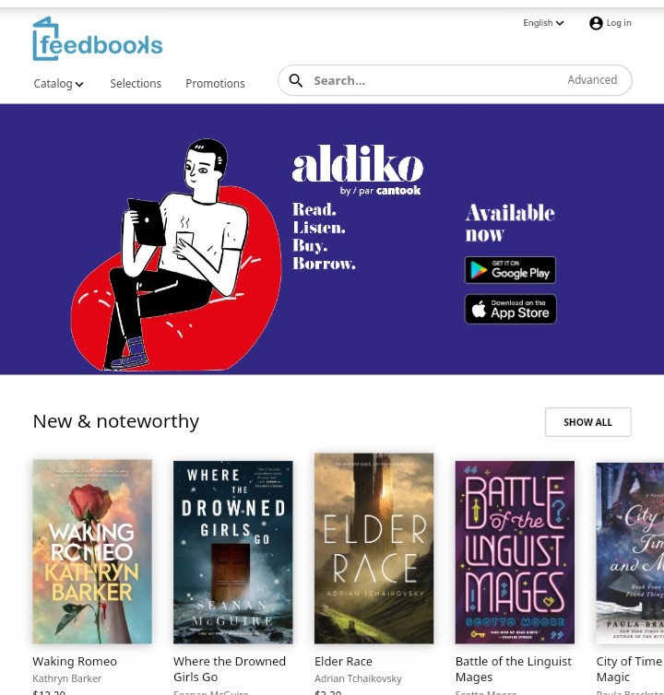The height and width of the screenshot is (695, 664).
Task: Click the SHOW ALL button
Action: tap(587, 422)
